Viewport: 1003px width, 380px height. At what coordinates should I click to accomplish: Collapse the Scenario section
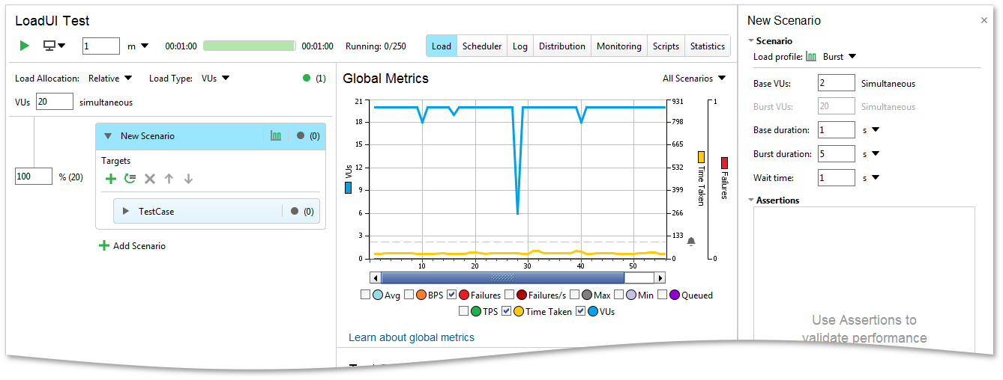click(x=751, y=41)
